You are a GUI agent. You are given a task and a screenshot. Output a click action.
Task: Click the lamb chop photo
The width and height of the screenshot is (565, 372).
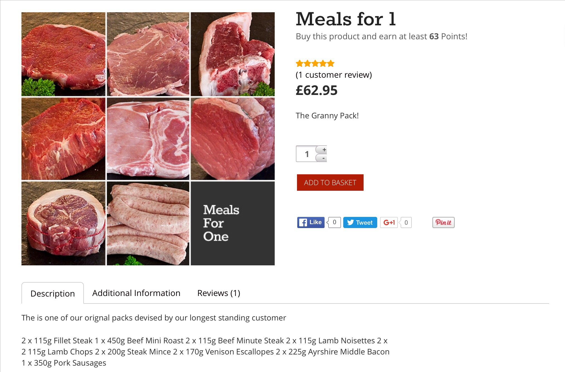click(x=233, y=54)
